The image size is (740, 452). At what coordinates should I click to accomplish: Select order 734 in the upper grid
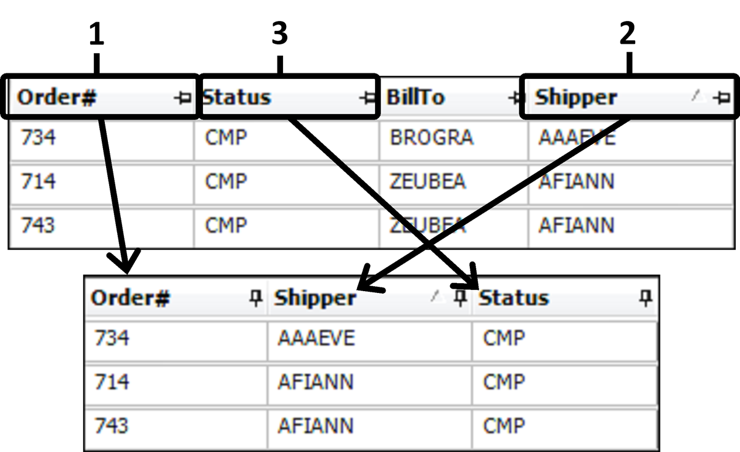coord(38,137)
